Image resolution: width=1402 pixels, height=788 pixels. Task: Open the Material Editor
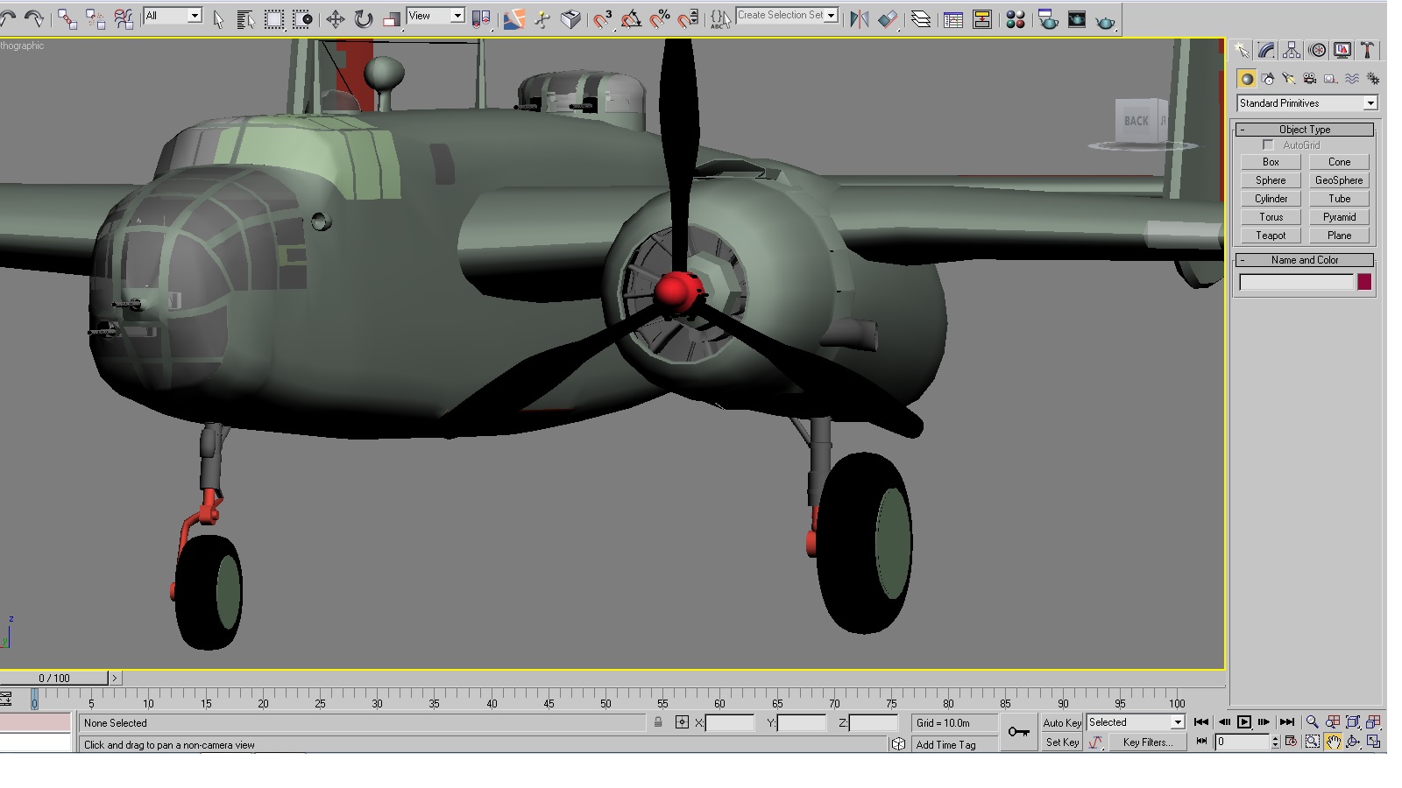pyautogui.click(x=1016, y=19)
